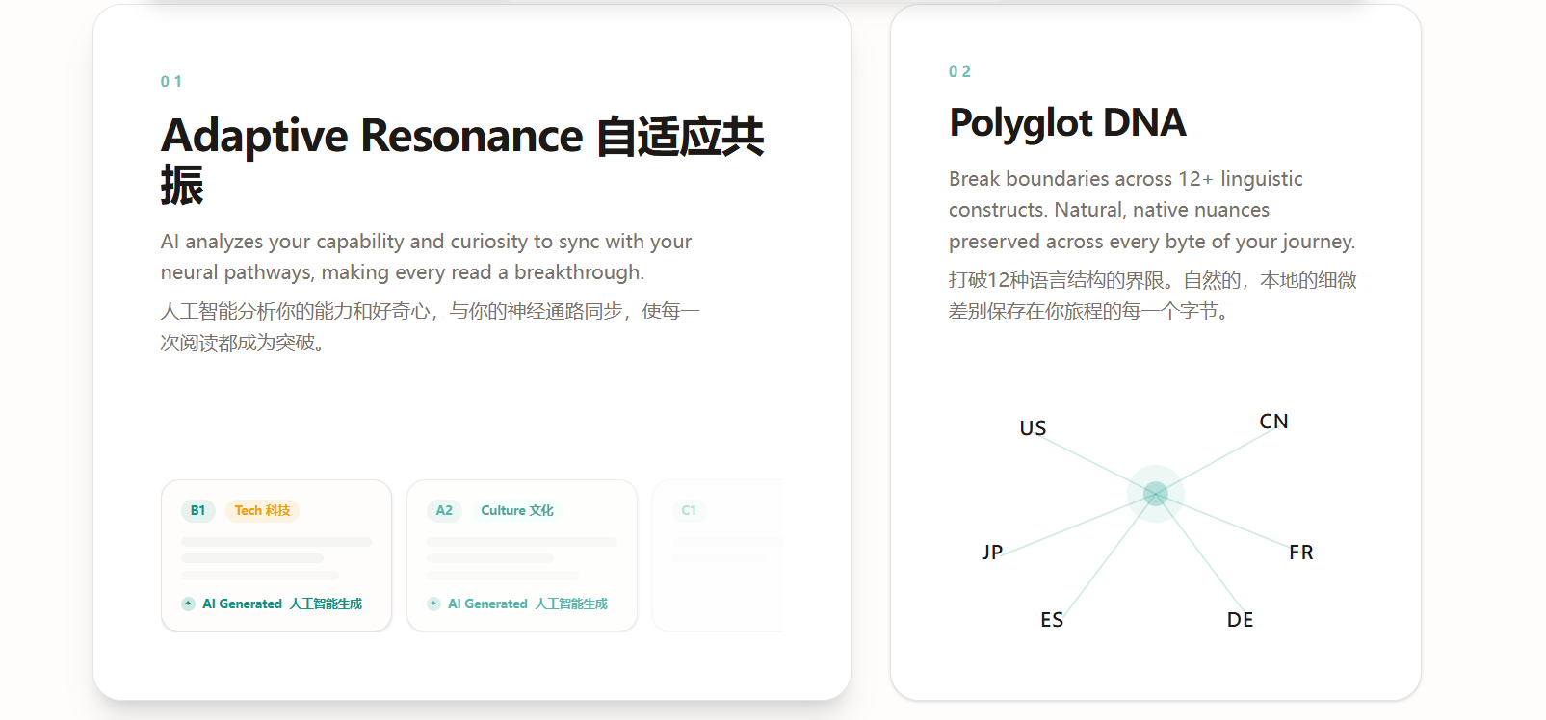Viewport: 1546px width, 720px height.
Task: Click the central teal hub circle
Action: pyautogui.click(x=1156, y=494)
